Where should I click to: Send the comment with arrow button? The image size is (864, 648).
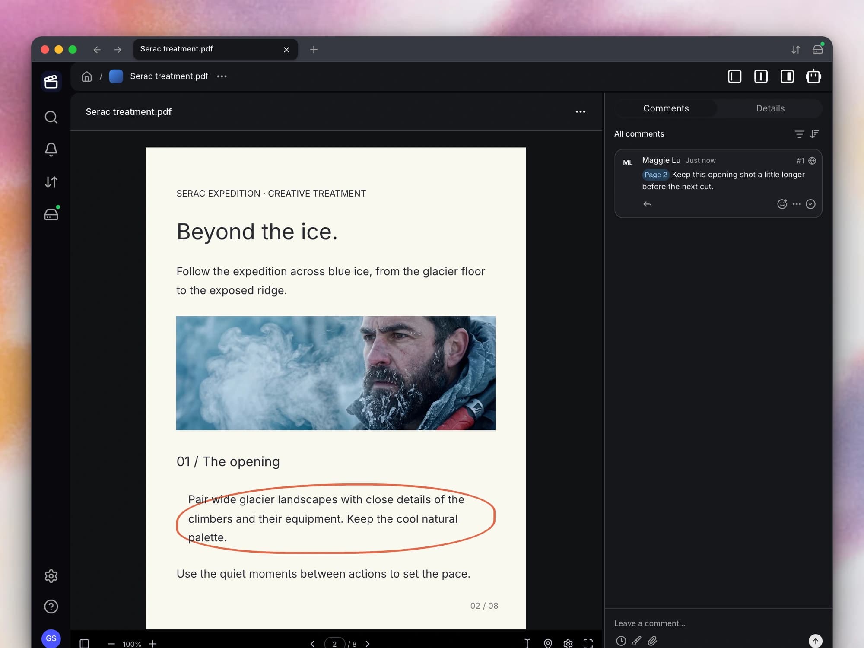click(815, 641)
